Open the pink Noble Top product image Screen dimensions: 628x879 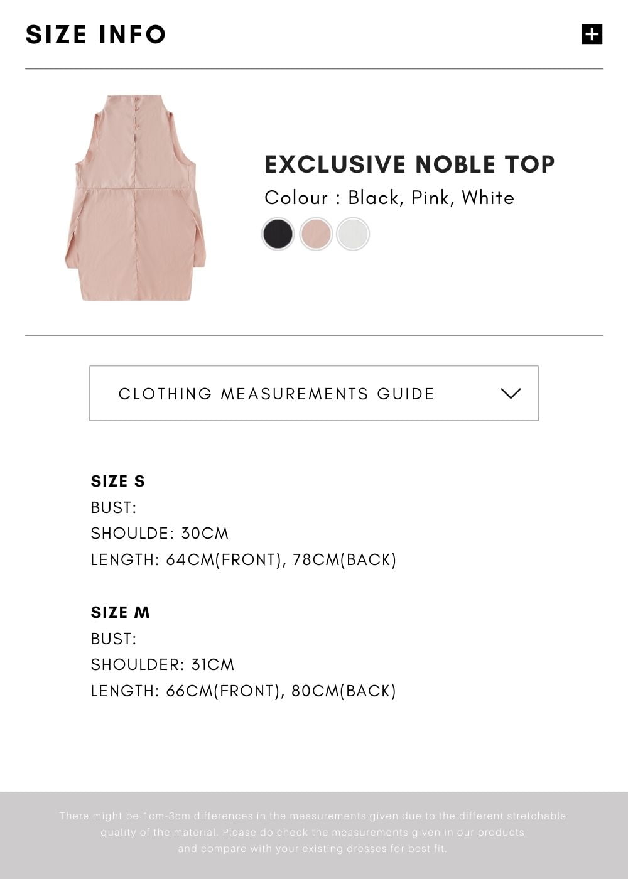click(136, 198)
